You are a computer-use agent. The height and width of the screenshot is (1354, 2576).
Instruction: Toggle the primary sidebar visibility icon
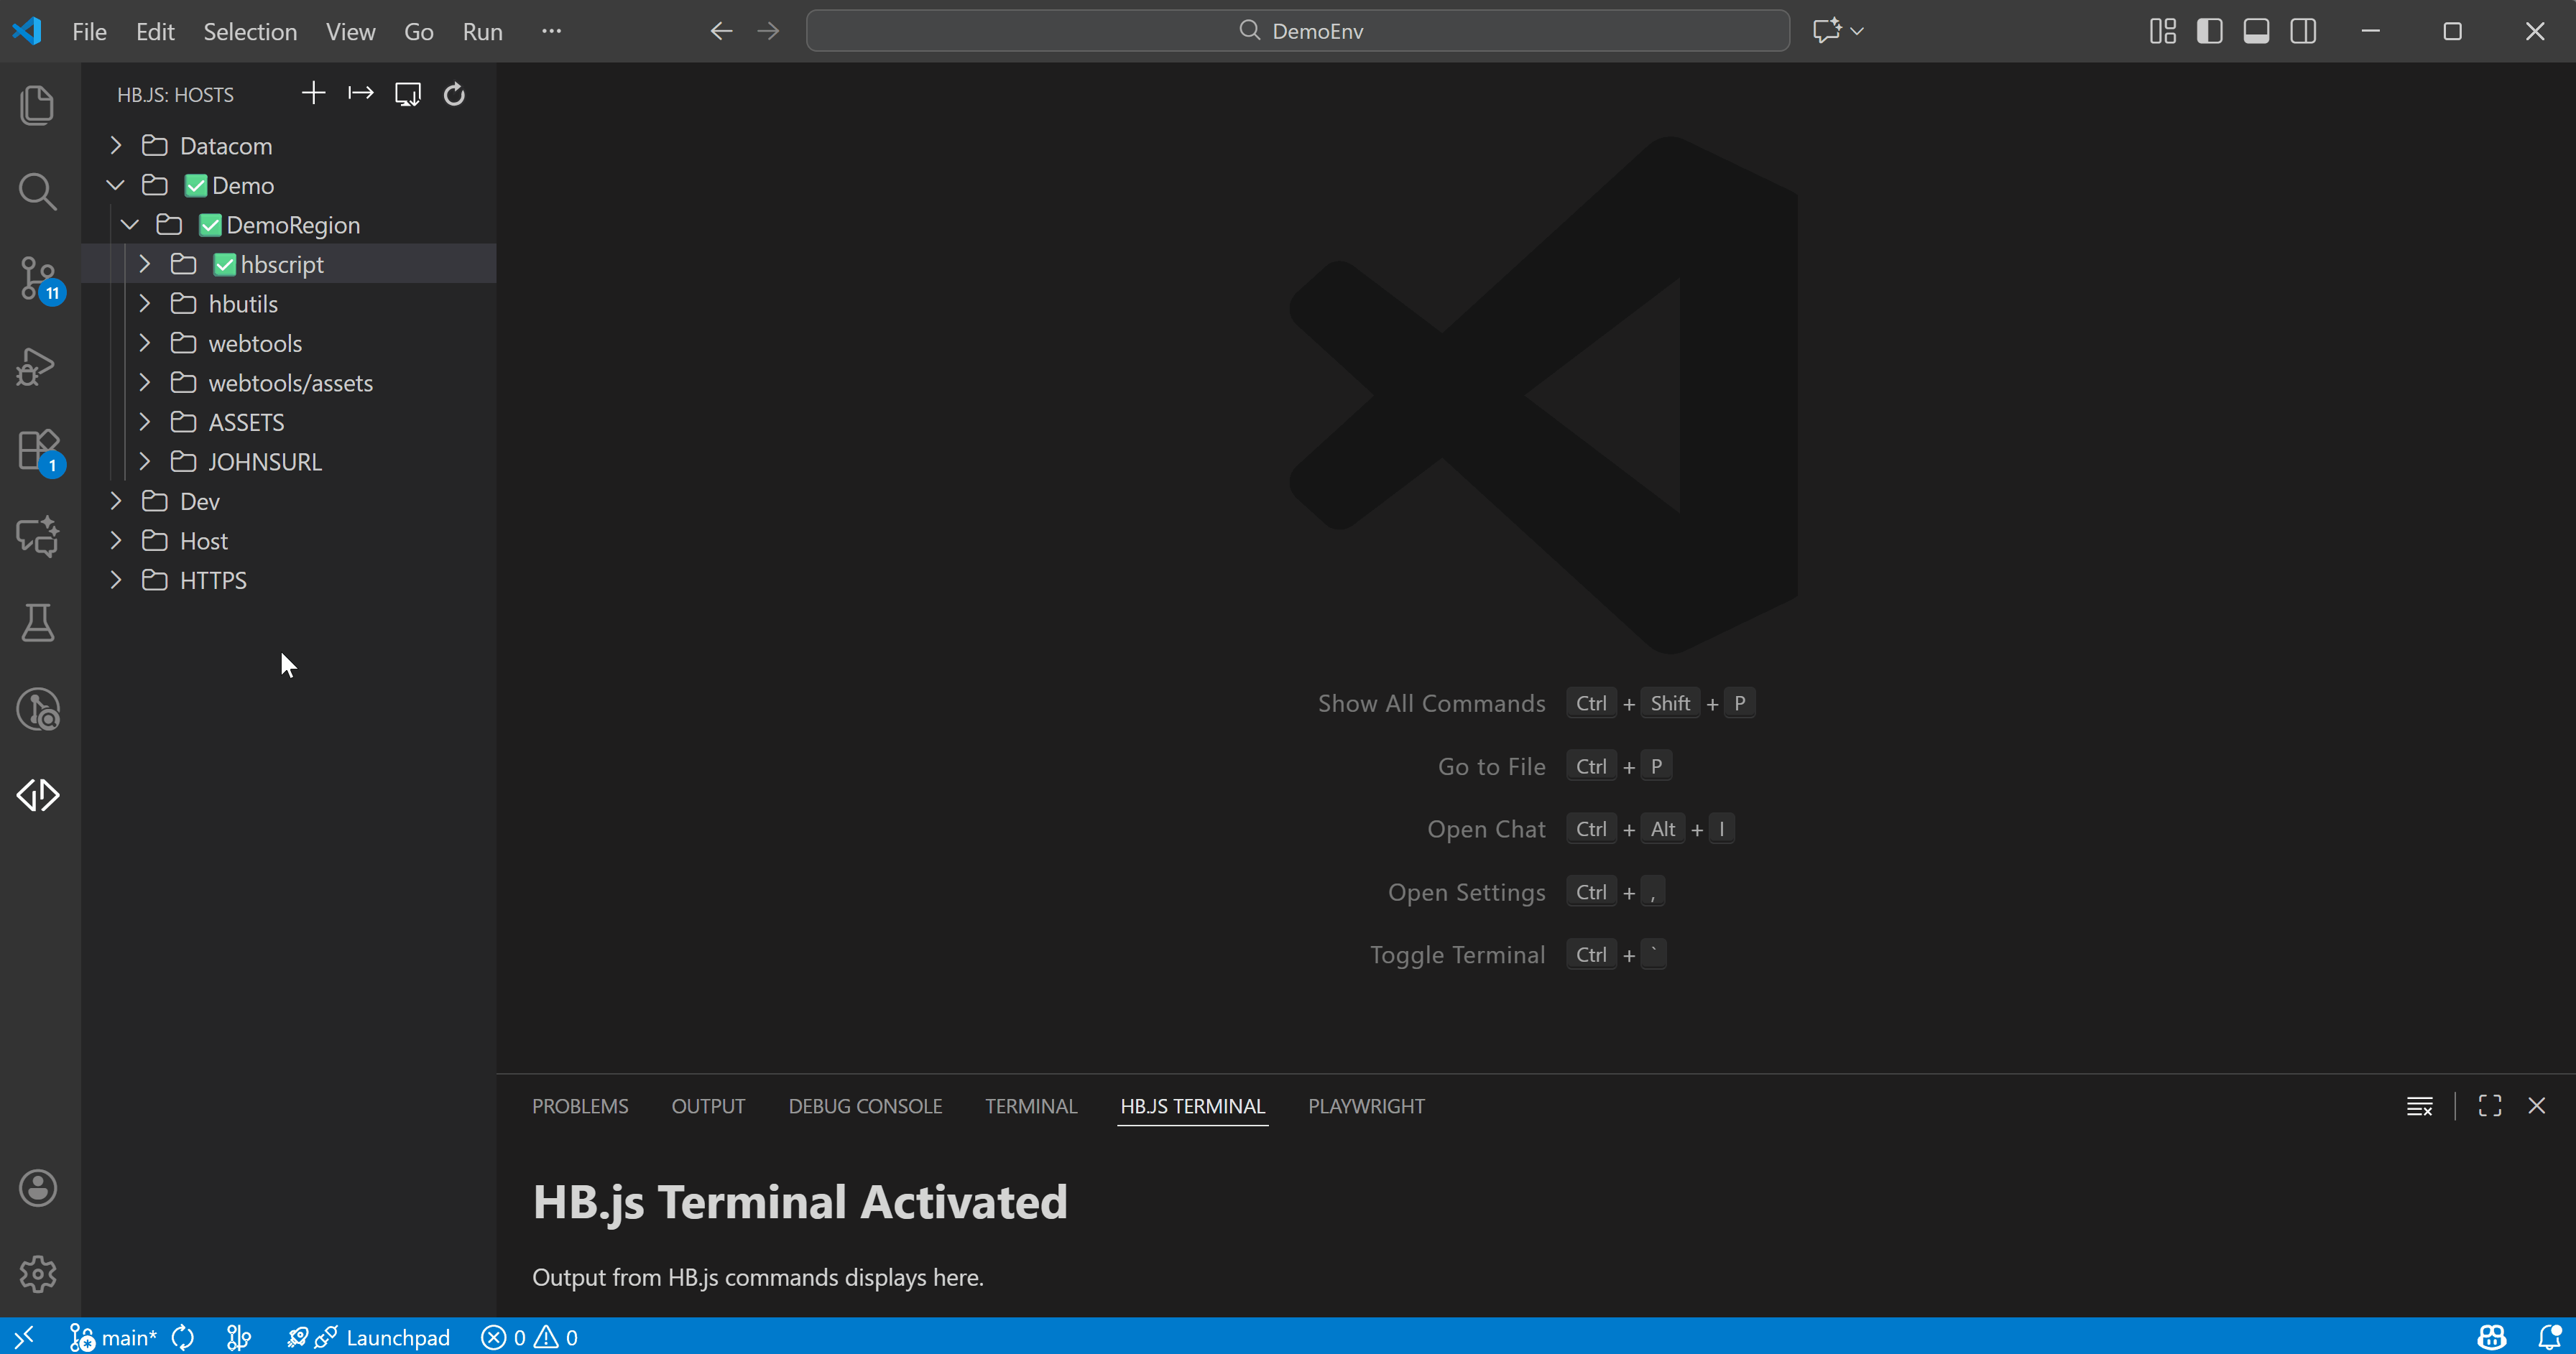click(x=2209, y=31)
